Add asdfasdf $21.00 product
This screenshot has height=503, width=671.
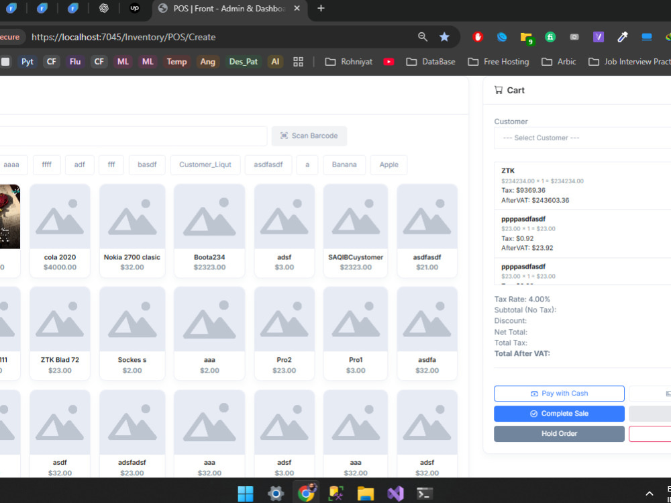427,230
